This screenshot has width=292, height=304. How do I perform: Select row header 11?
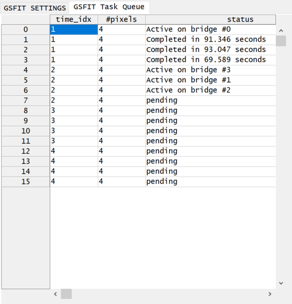click(x=25, y=141)
